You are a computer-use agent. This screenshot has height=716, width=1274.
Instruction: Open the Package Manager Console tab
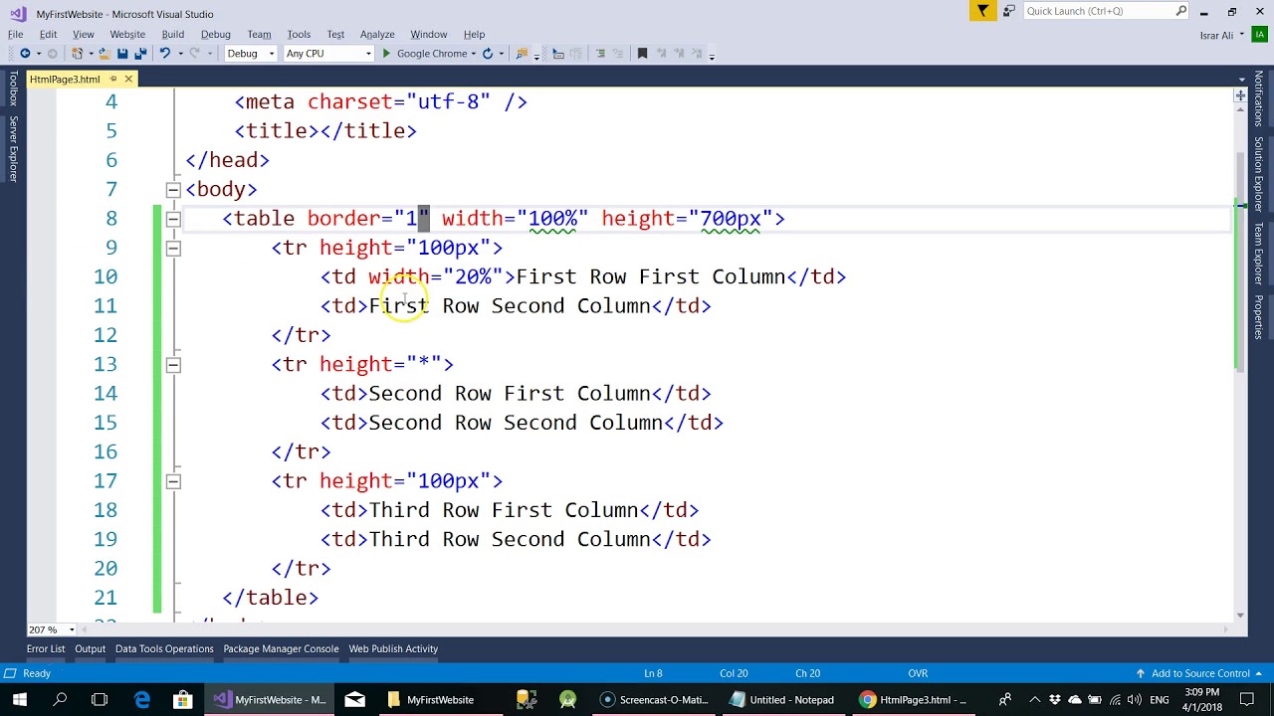coord(281,648)
